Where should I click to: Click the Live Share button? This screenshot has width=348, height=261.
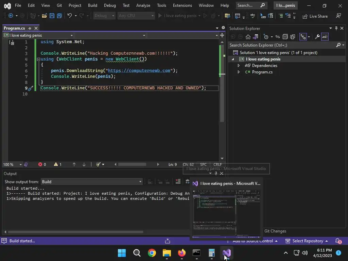315,16
